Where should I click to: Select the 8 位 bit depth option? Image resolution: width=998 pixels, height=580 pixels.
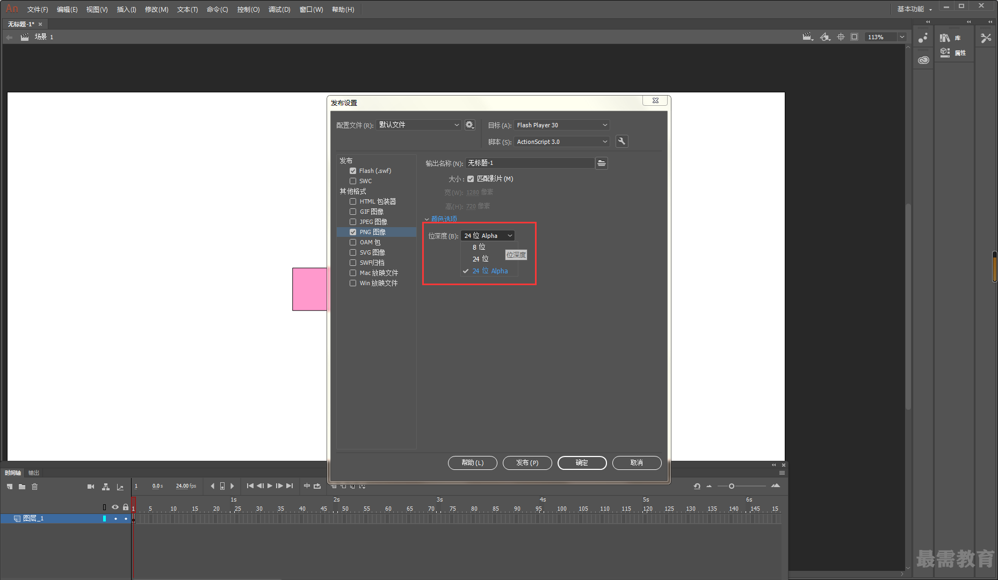coord(479,247)
